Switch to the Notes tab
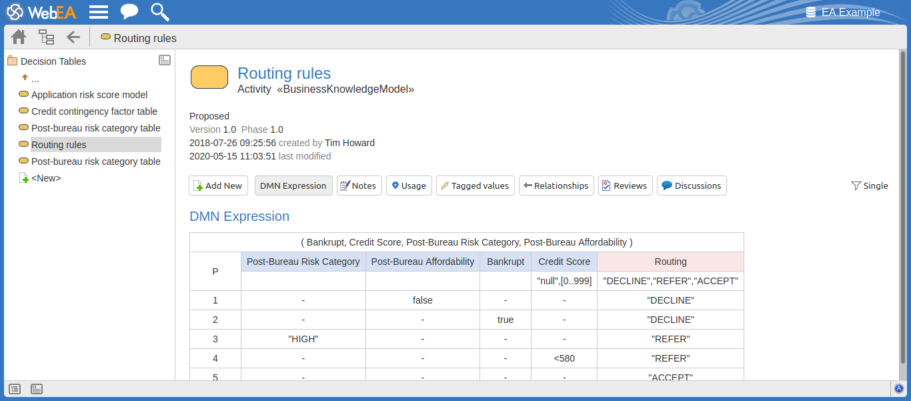The width and height of the screenshot is (911, 401). [359, 186]
